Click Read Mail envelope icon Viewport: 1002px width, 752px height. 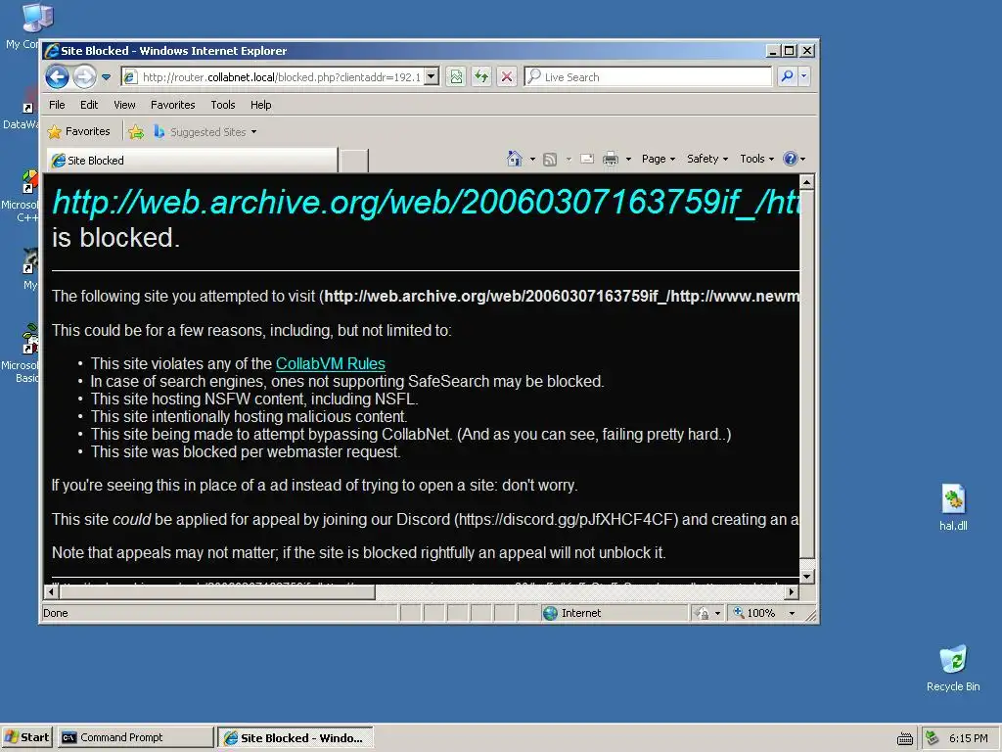tap(587, 159)
